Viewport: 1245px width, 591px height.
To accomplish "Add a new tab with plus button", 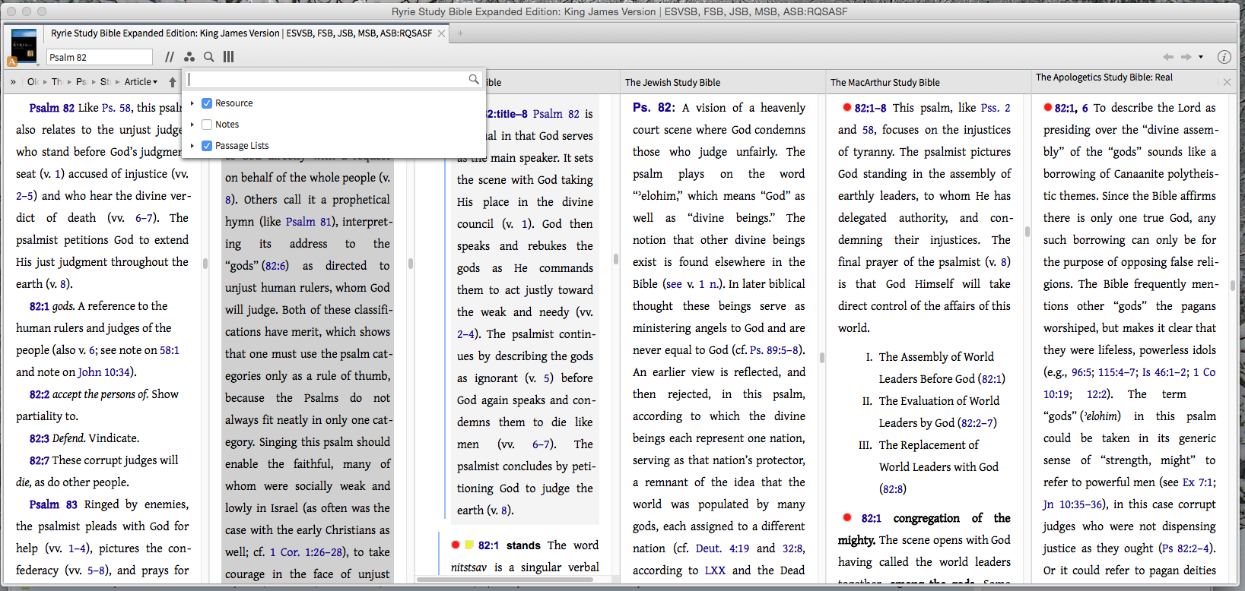I will [x=460, y=33].
